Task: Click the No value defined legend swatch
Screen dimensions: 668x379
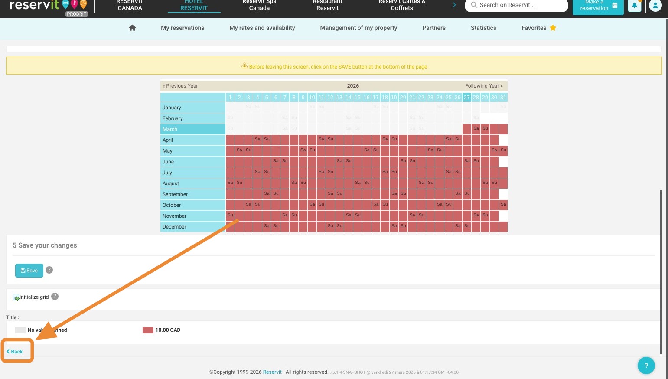Action: point(20,330)
